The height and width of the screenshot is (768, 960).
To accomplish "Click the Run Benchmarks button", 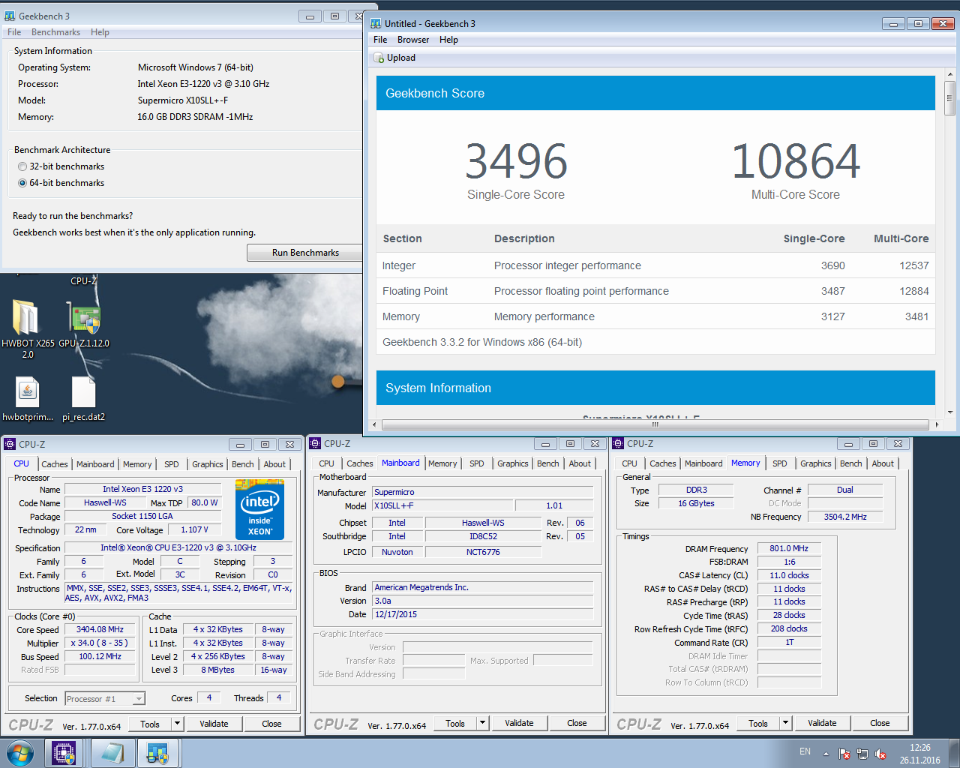I will (x=305, y=253).
